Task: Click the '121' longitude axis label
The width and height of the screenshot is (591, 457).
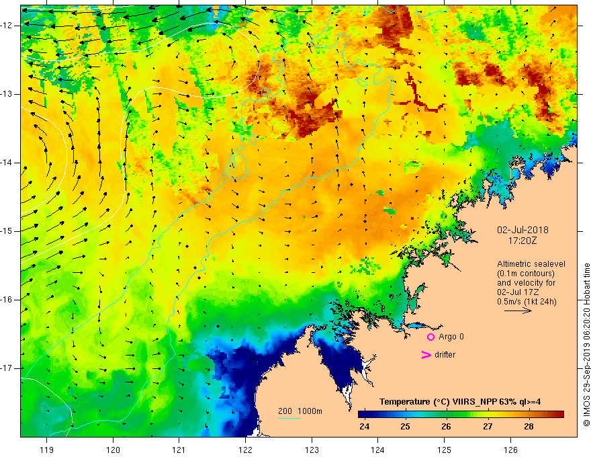Action: click(x=179, y=450)
